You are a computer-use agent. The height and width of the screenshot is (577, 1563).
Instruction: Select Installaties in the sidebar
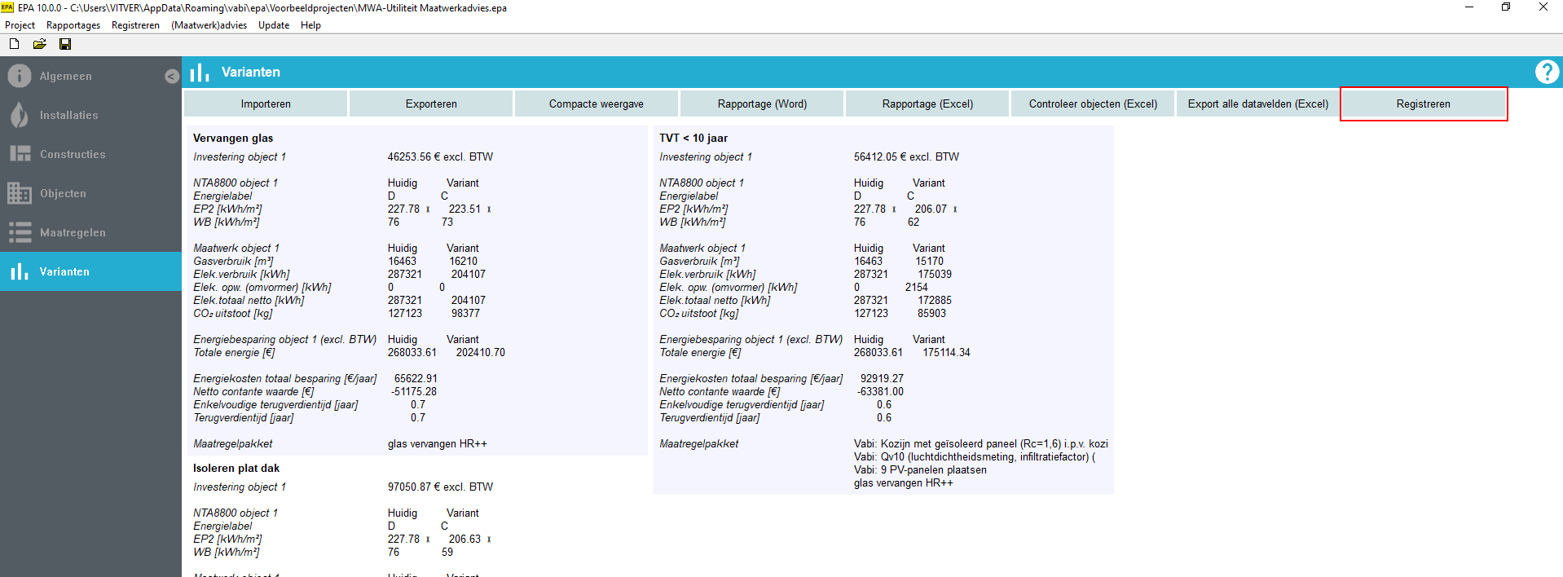[69, 115]
